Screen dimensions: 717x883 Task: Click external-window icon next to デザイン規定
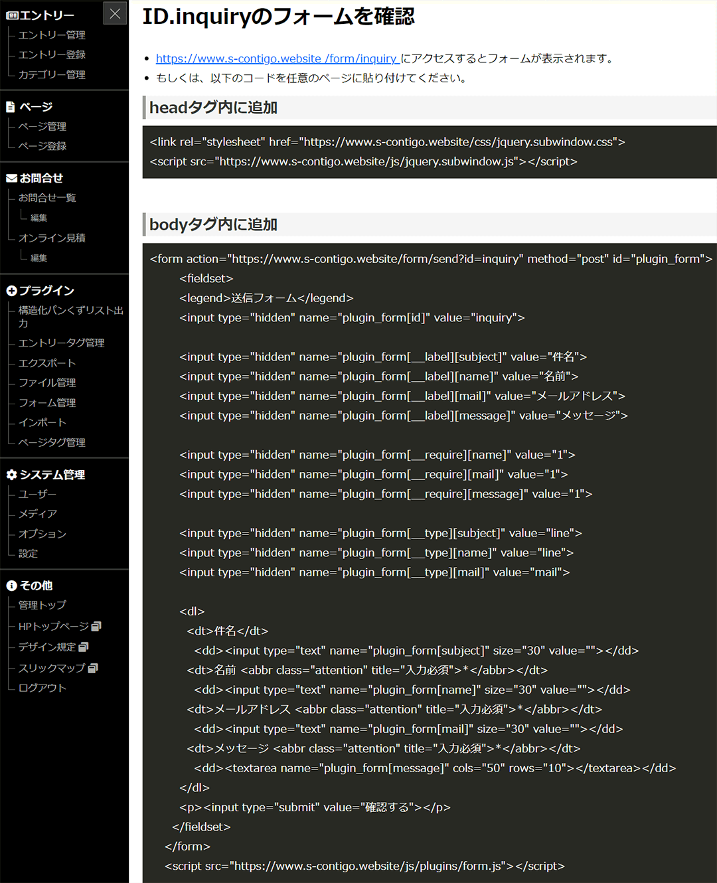(x=83, y=647)
